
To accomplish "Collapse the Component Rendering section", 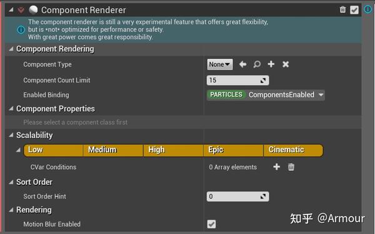I will 11,49.
